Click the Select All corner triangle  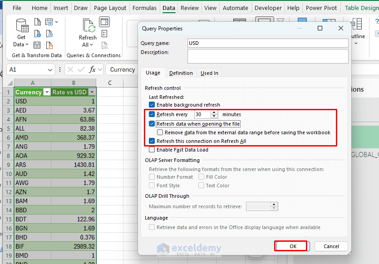(x=10, y=83)
